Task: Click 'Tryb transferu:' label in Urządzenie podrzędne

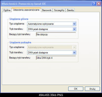Action: (x=16, y=52)
